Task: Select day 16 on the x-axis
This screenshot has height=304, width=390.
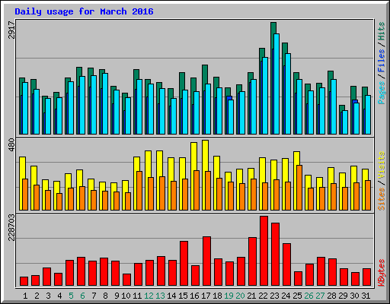Action: pos(194,296)
